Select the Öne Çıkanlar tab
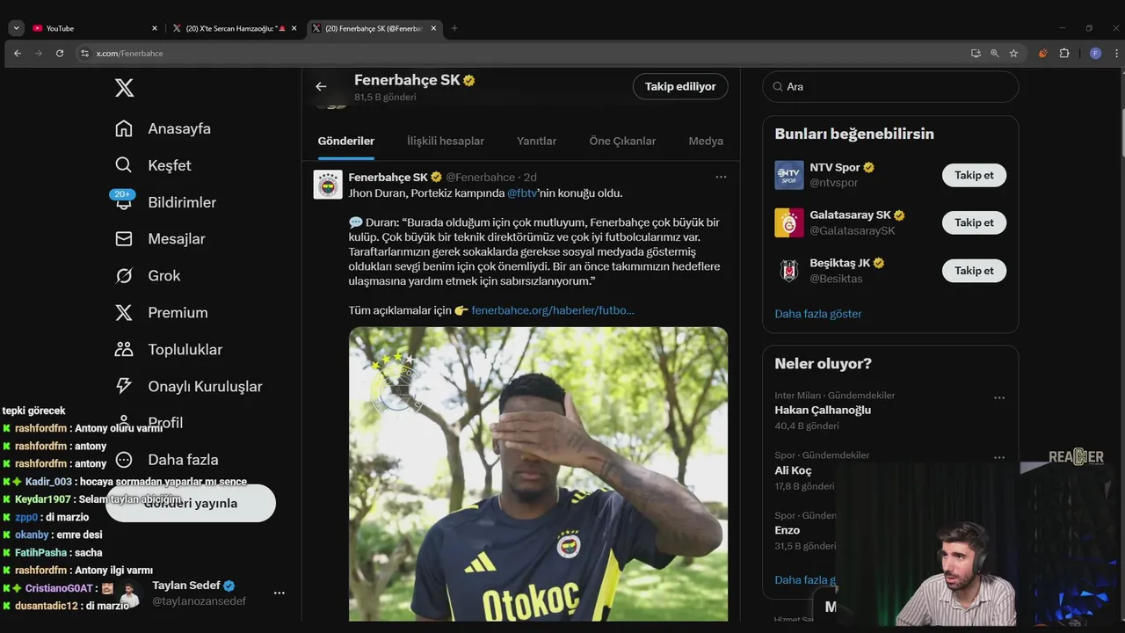The width and height of the screenshot is (1125, 633). coord(622,141)
